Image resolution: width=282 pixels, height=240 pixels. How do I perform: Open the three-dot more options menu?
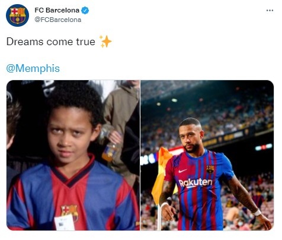click(x=270, y=11)
